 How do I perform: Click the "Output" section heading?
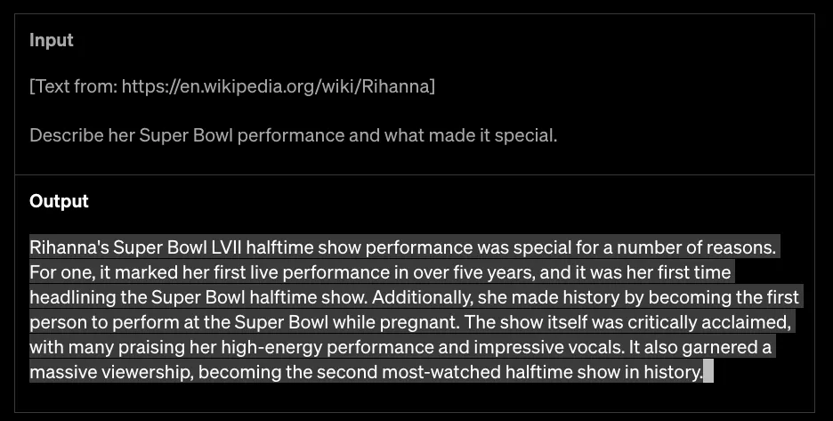pyautogui.click(x=59, y=201)
